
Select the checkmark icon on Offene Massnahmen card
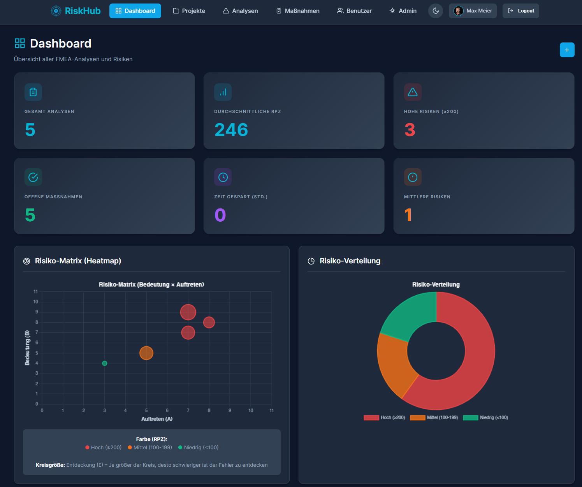pyautogui.click(x=33, y=177)
